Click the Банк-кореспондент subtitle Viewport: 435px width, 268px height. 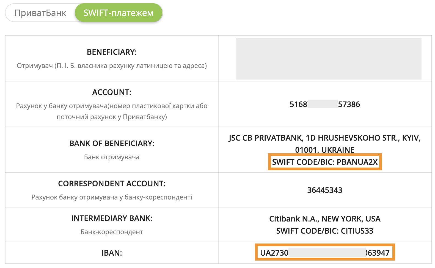click(x=112, y=232)
